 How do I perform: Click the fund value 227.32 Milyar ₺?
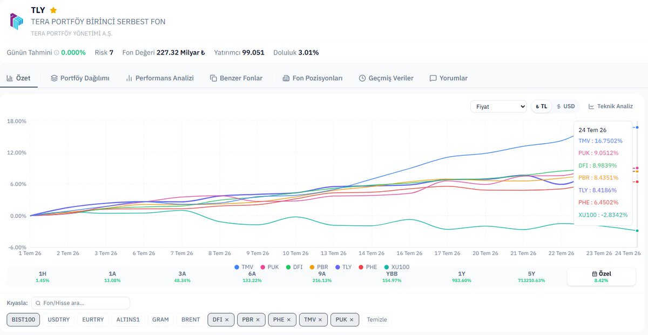click(x=181, y=52)
